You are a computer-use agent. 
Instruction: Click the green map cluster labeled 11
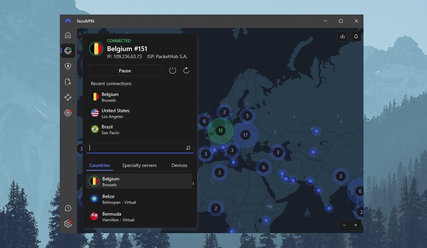(x=221, y=130)
